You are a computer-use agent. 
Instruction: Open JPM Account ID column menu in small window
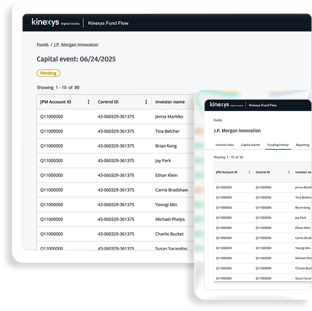[x=249, y=172]
